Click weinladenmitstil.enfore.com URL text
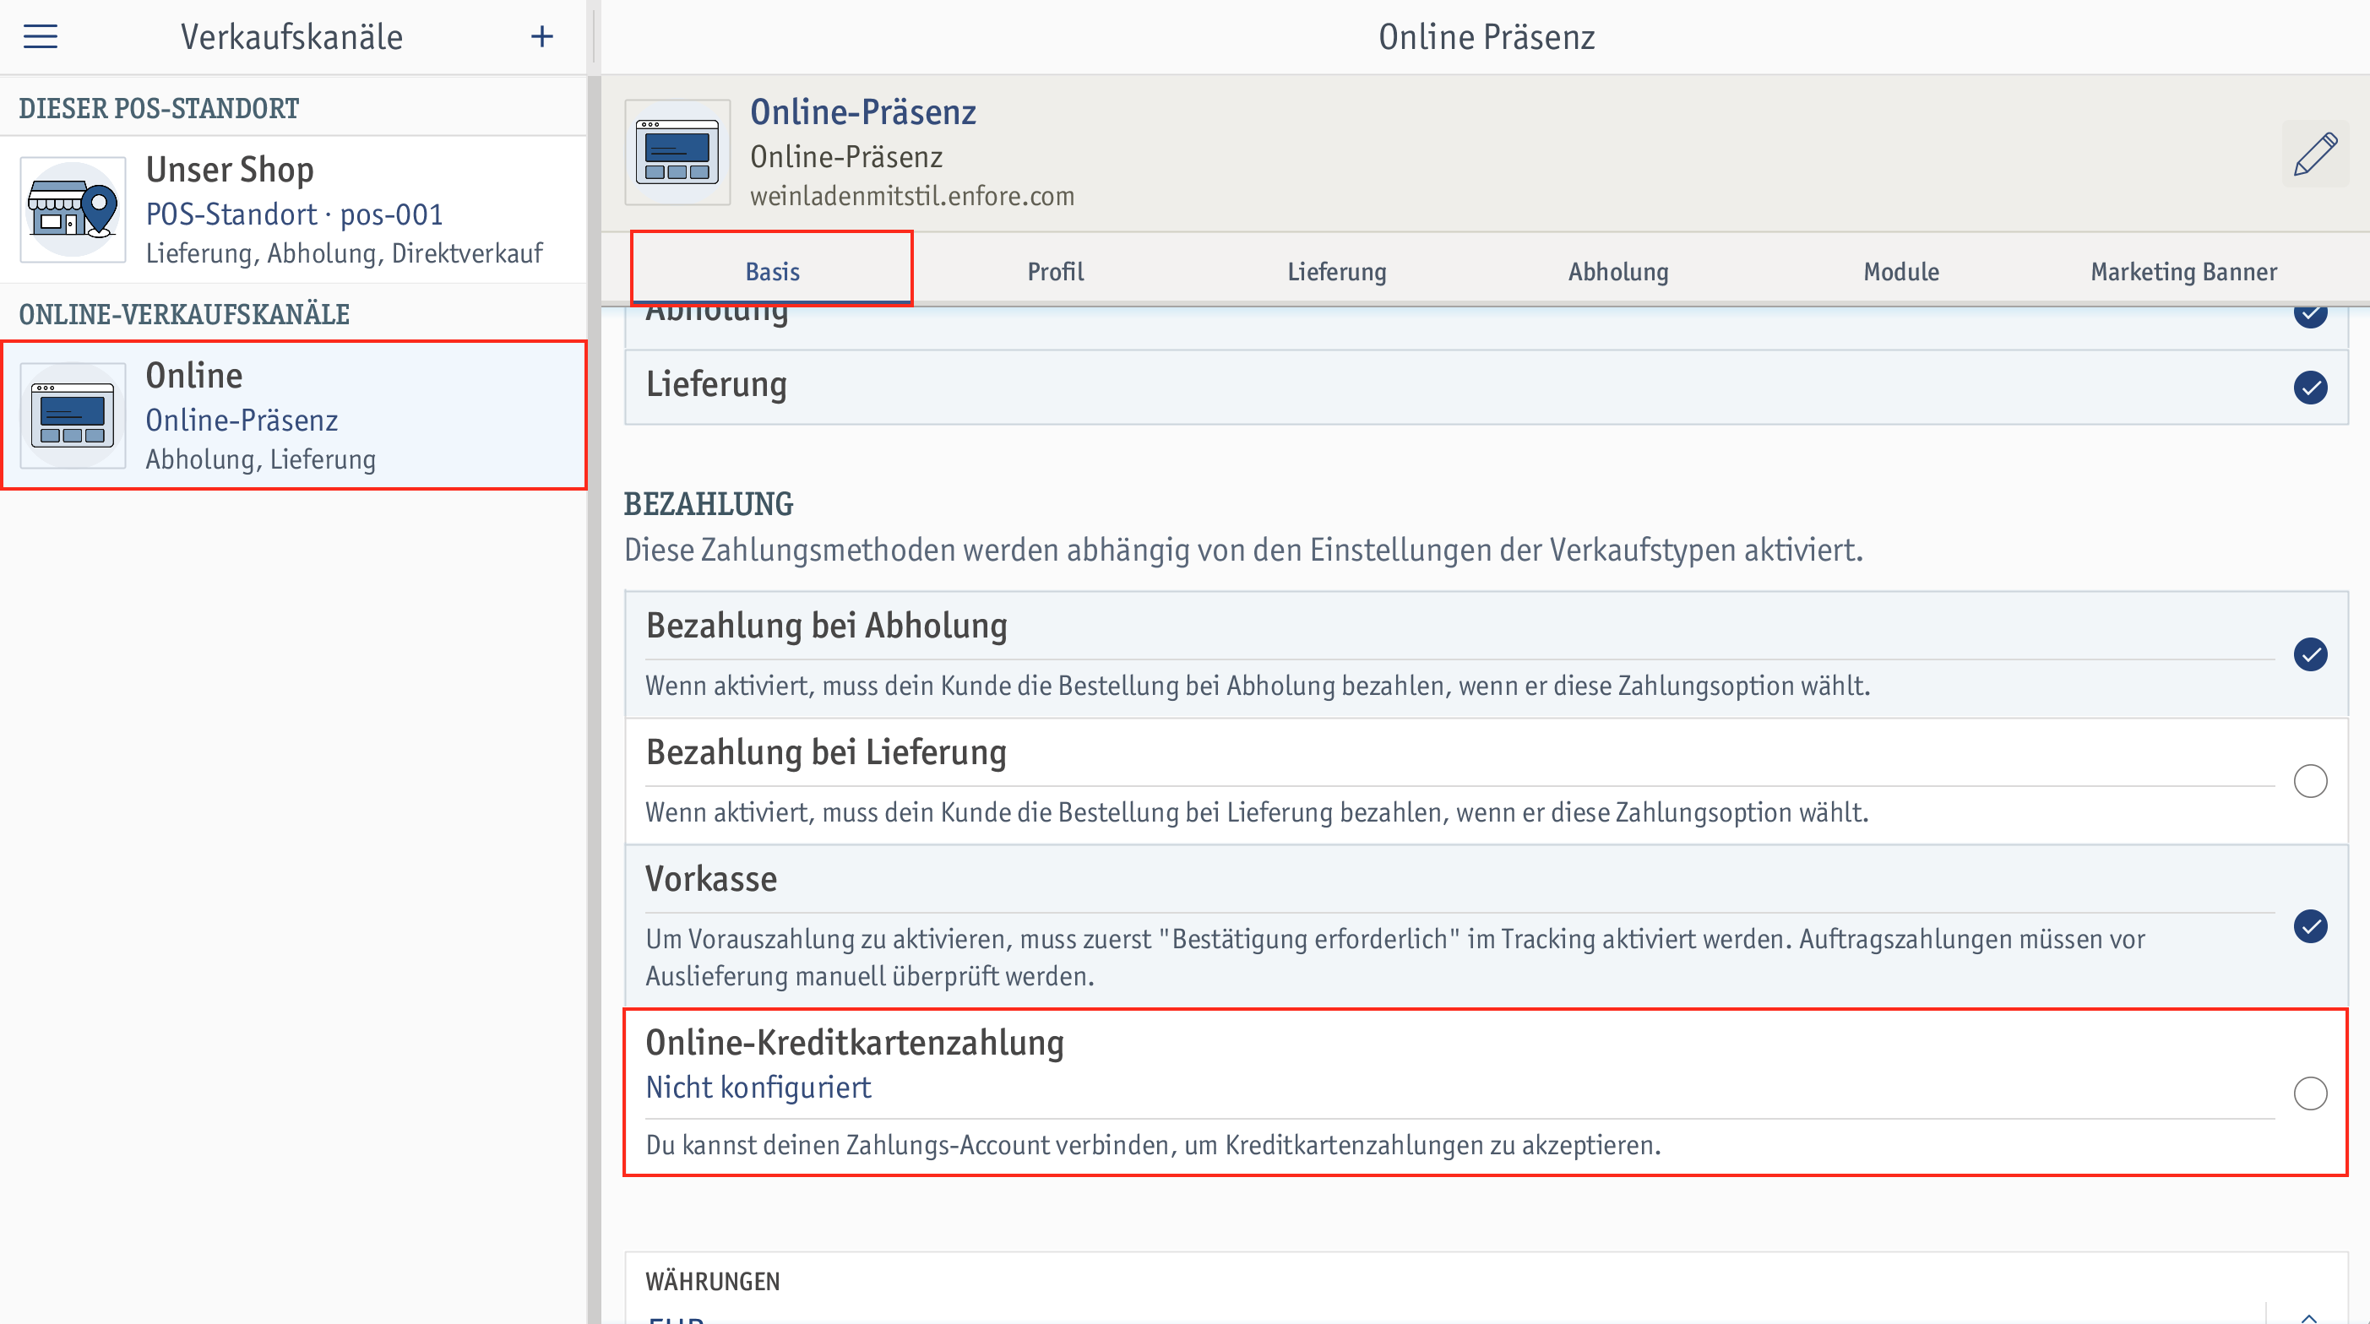 pos(911,196)
